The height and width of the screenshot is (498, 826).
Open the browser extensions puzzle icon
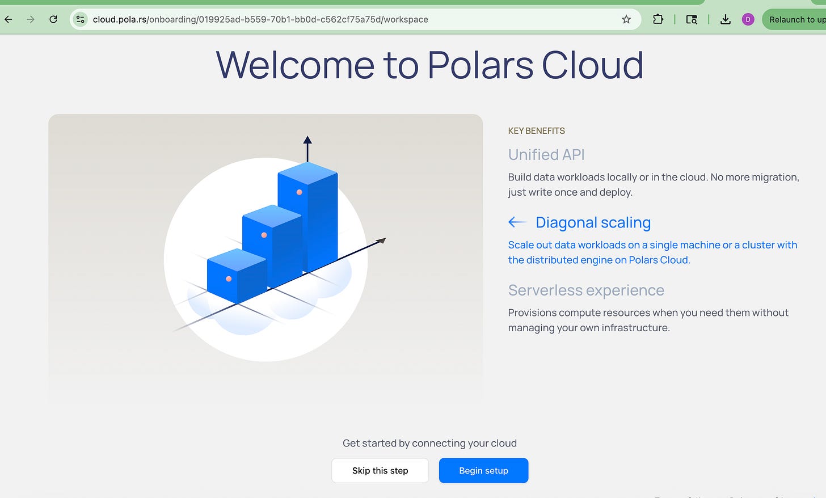click(658, 19)
